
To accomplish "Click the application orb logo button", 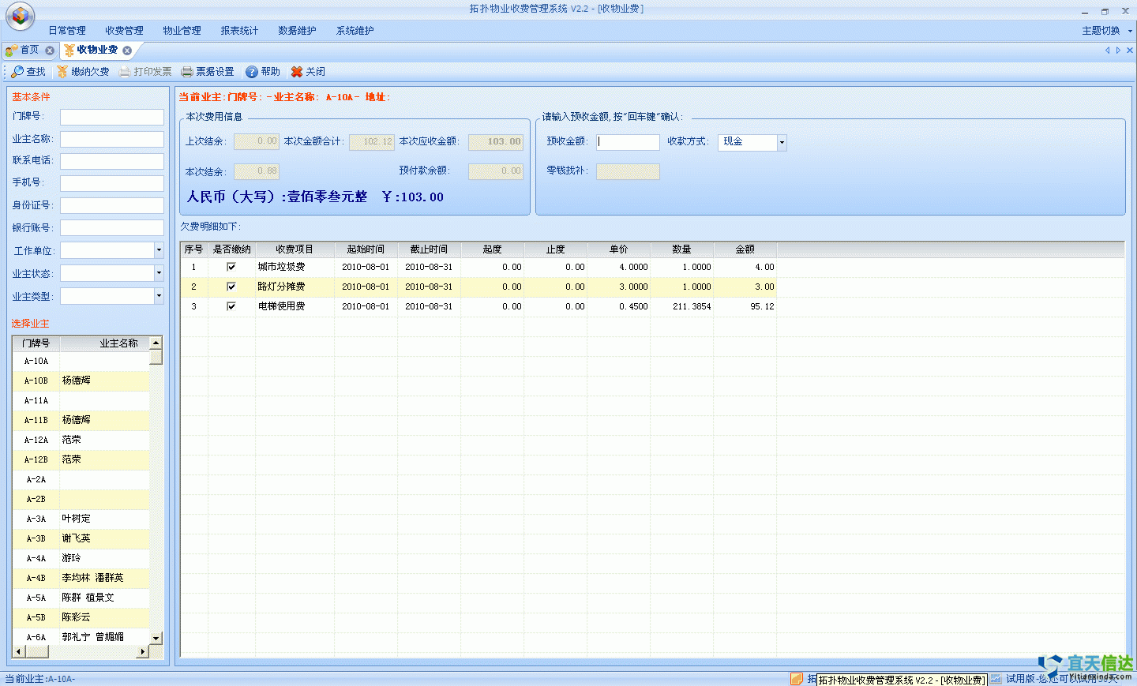I will (x=20, y=16).
